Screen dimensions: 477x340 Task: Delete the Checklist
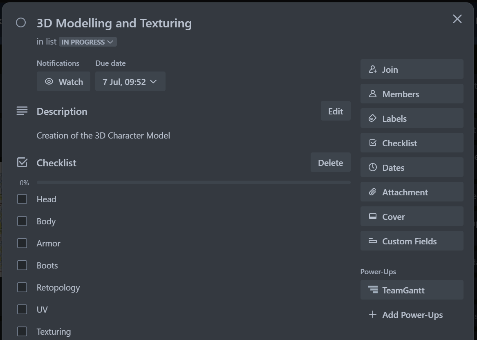330,163
